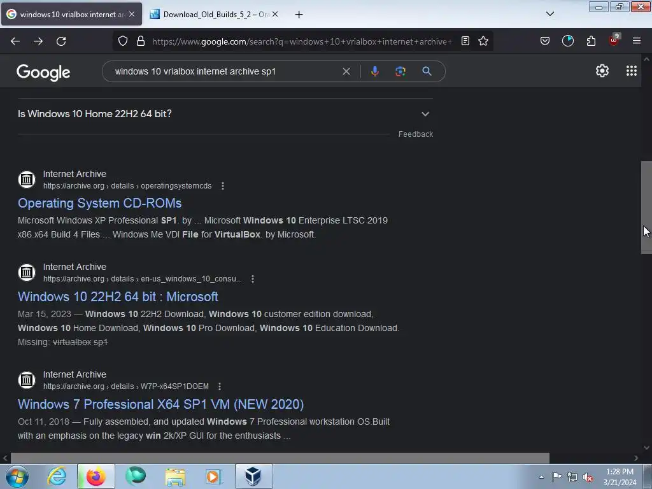Open more options for Windows 7 Professional result
The image size is (652, 489).
pos(220,386)
